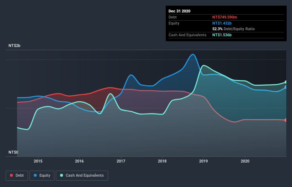Select the 2015 x-axis label

(38, 161)
